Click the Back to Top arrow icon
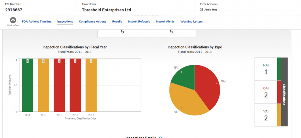Image resolution: width=301 pixels, height=138 pixels. click(x=13, y=20)
